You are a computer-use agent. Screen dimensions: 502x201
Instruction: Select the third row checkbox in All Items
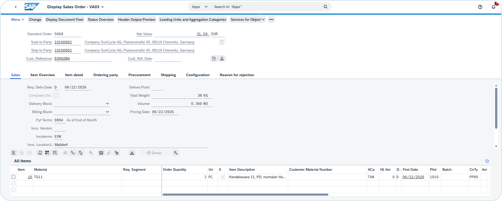[x=13, y=190]
